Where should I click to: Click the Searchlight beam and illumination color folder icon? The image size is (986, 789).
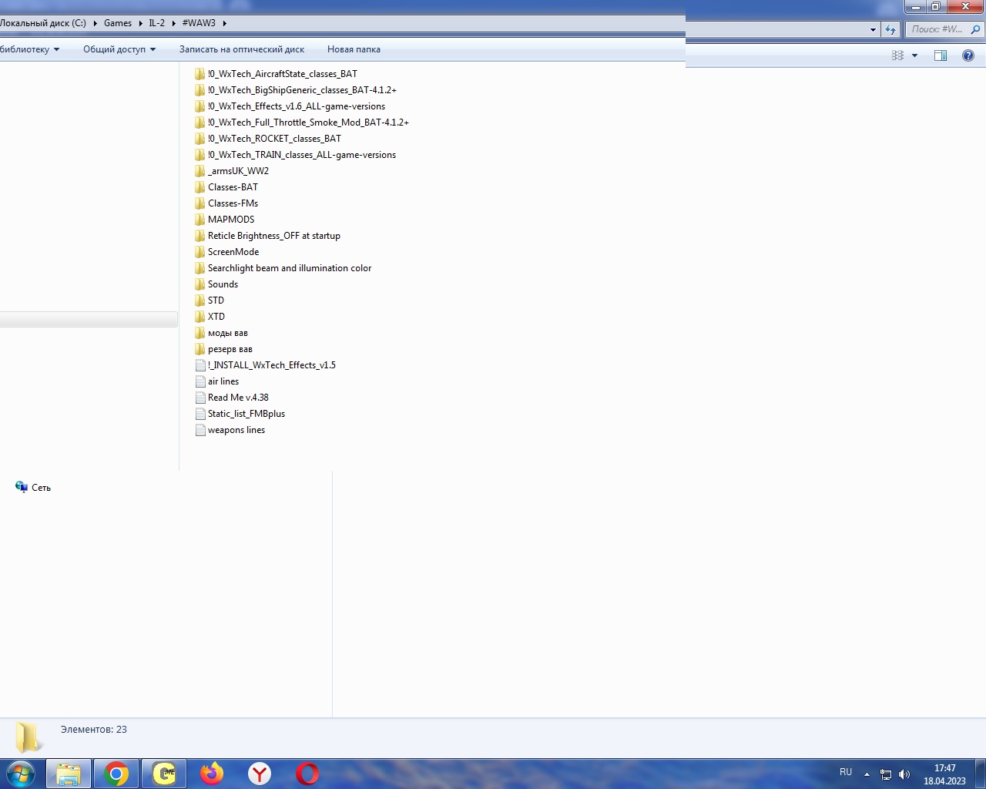[x=200, y=268]
